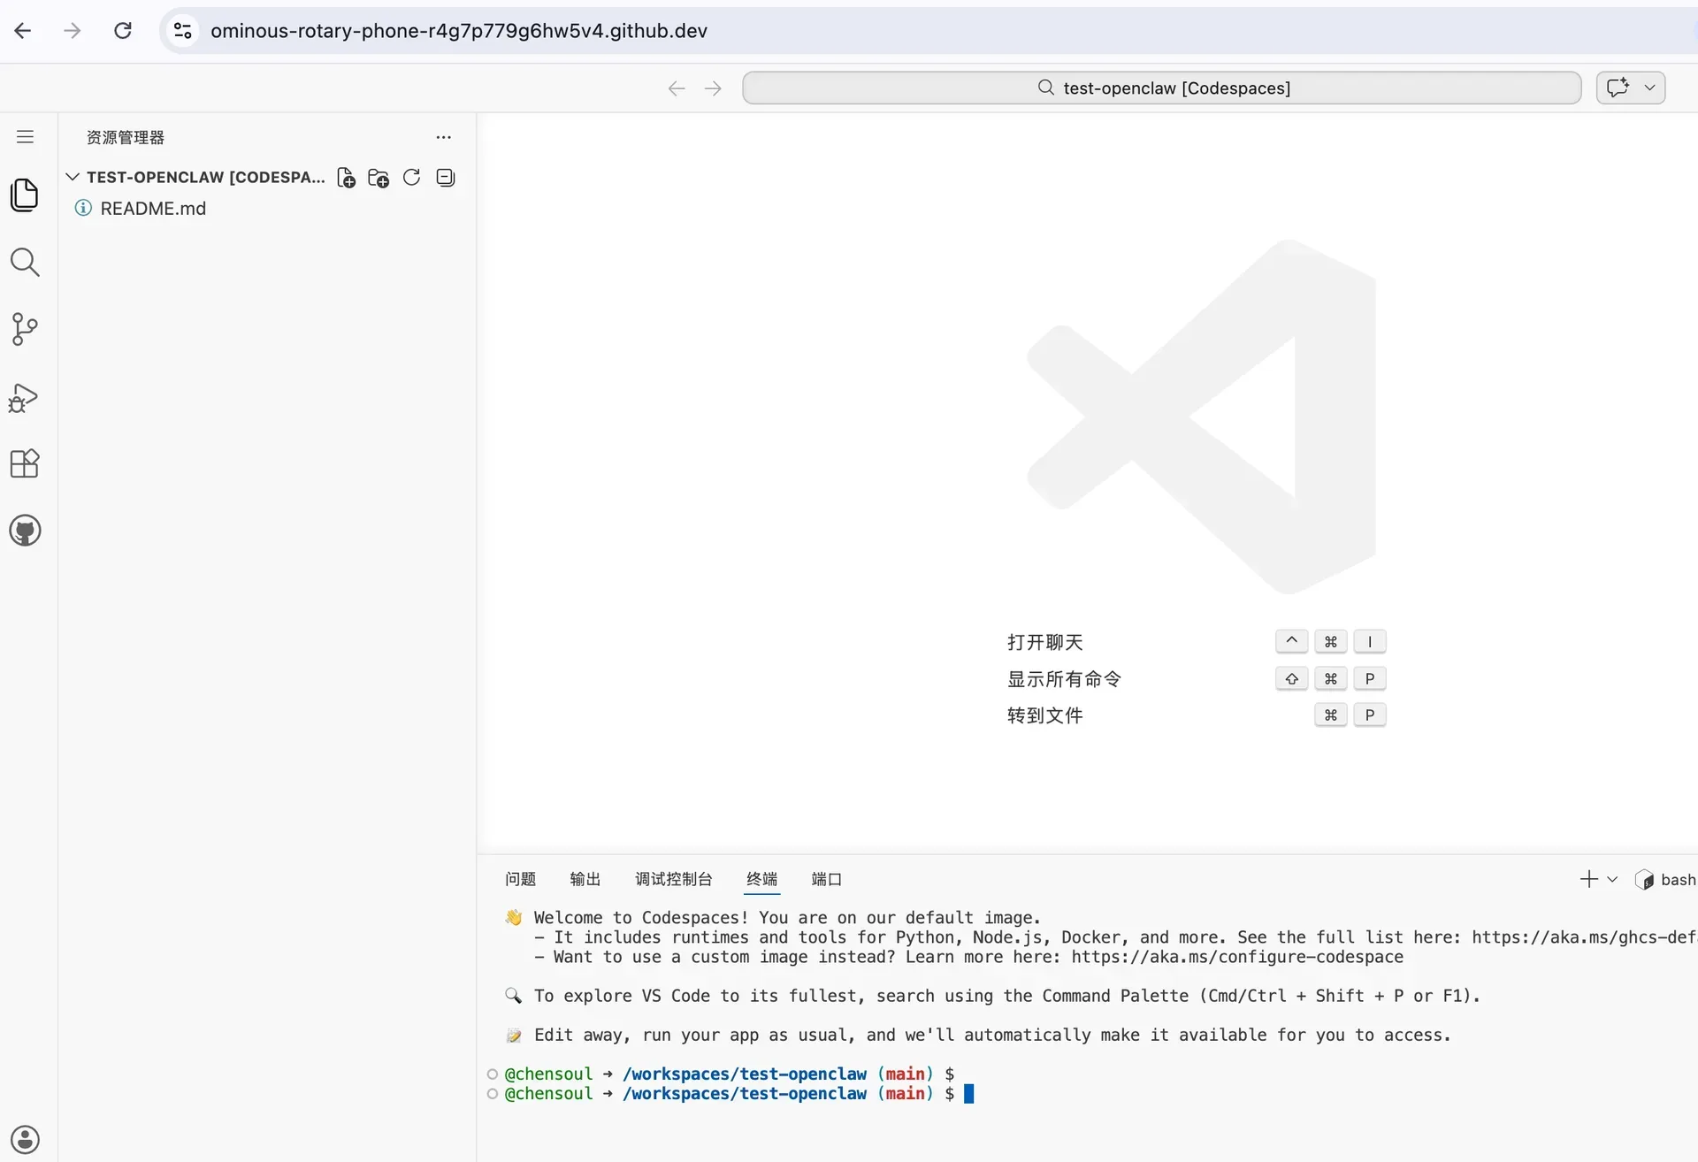Switch to the 端口 panel tab

pyautogui.click(x=825, y=879)
